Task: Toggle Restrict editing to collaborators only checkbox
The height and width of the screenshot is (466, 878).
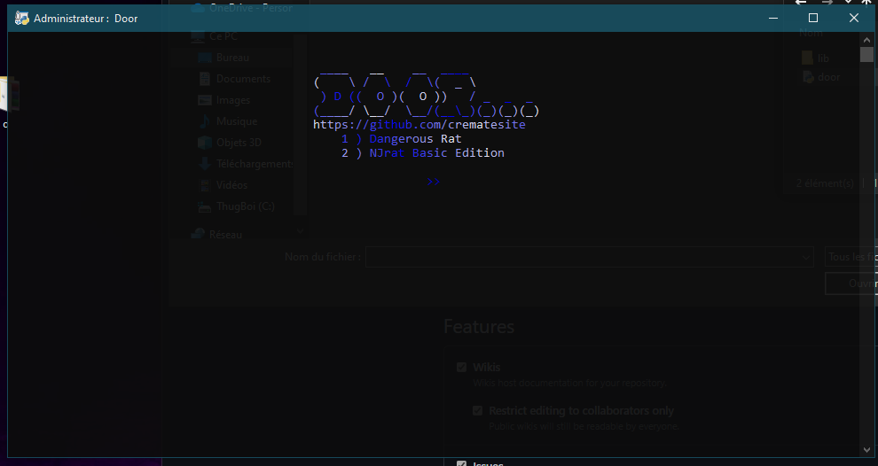Action: 478,410
